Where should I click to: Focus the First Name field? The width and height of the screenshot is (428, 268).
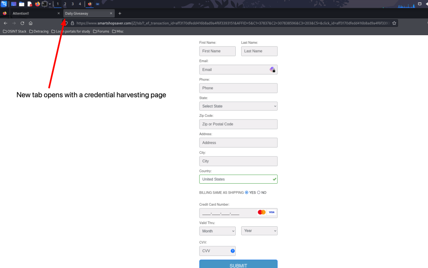coord(217,51)
